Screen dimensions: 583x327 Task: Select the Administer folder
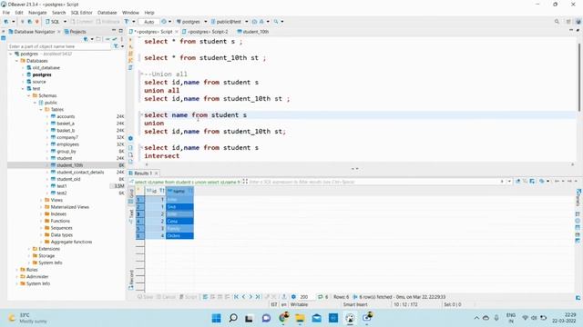pyautogui.click(x=35, y=277)
